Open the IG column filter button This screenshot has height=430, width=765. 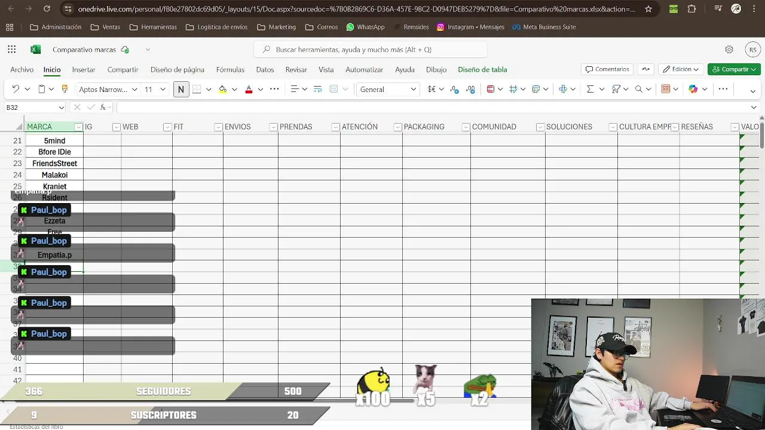(117, 127)
